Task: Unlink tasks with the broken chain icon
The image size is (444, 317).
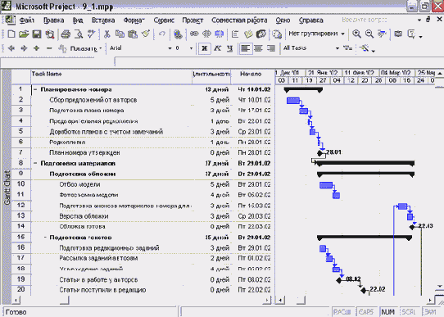Action: (x=206, y=34)
